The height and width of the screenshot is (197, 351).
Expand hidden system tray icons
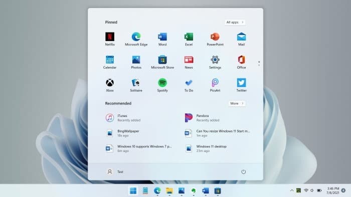click(x=292, y=190)
